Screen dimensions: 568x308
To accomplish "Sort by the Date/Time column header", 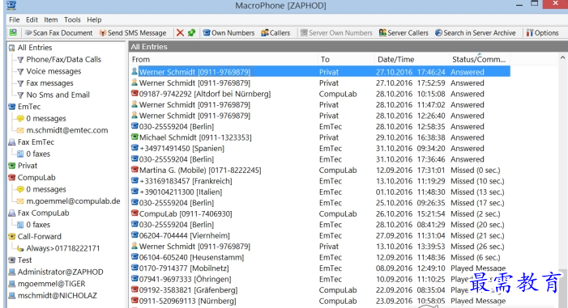I will point(412,59).
